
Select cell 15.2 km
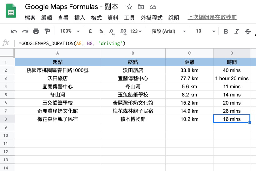coord(189,103)
